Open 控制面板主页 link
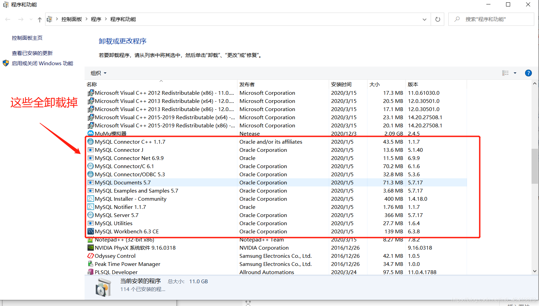Viewport: 539px width, 306px height. pos(27,38)
